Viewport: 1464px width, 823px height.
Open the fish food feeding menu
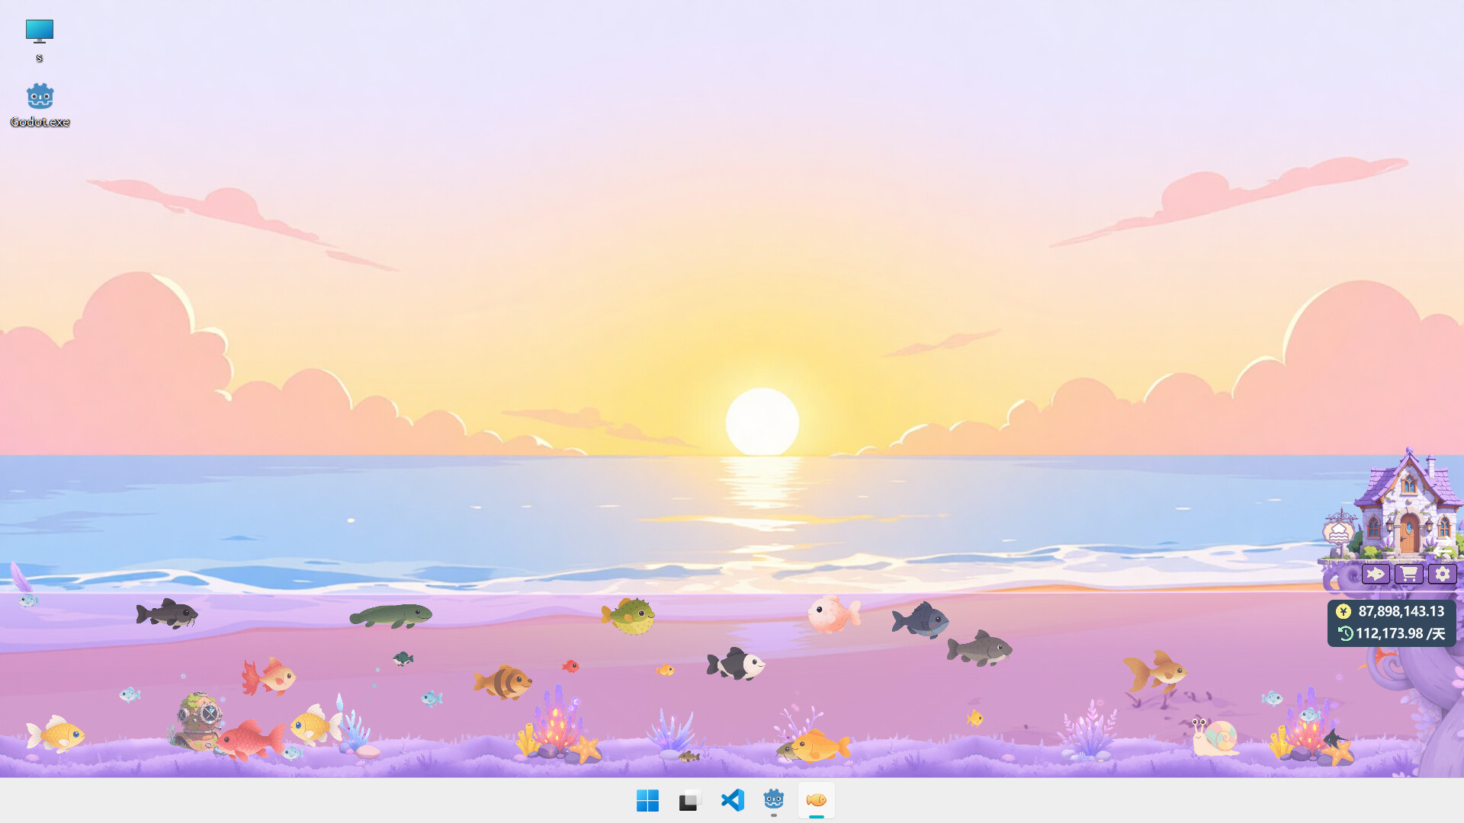[x=1375, y=573]
